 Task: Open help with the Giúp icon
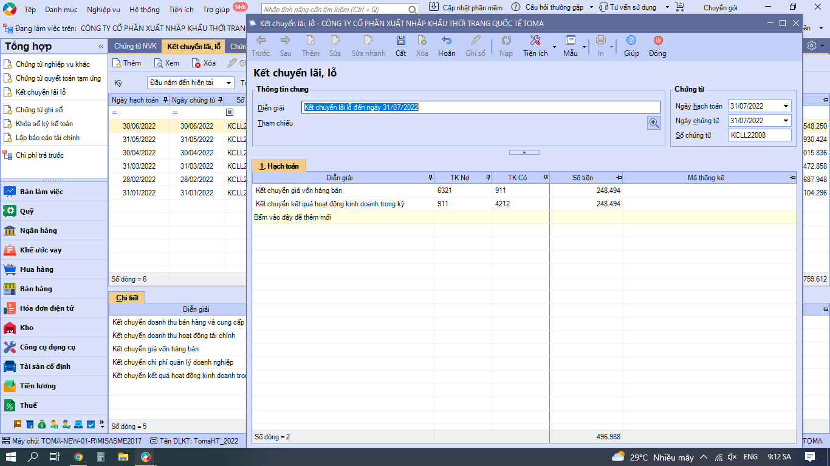pos(631,41)
